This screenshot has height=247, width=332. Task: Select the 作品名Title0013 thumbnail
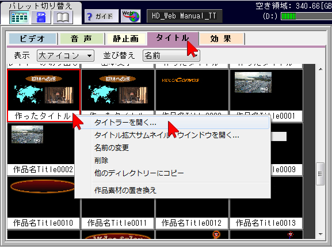(266, 202)
